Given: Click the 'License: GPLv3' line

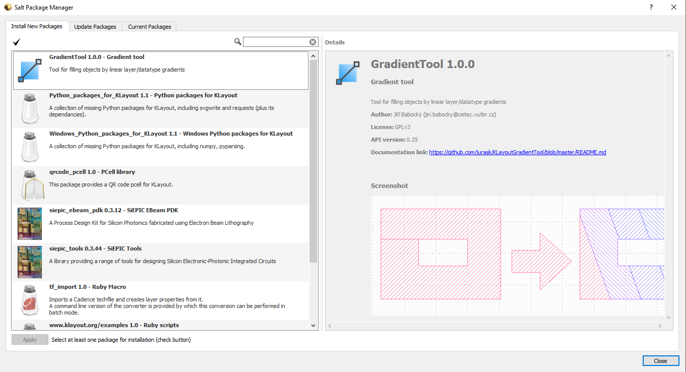Looking at the screenshot, I should pos(391,127).
